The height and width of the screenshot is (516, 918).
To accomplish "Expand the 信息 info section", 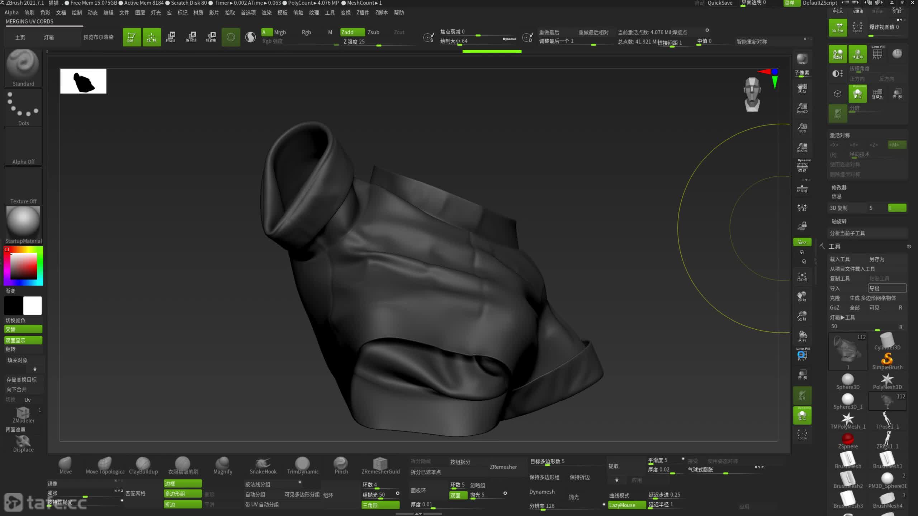I will point(836,196).
